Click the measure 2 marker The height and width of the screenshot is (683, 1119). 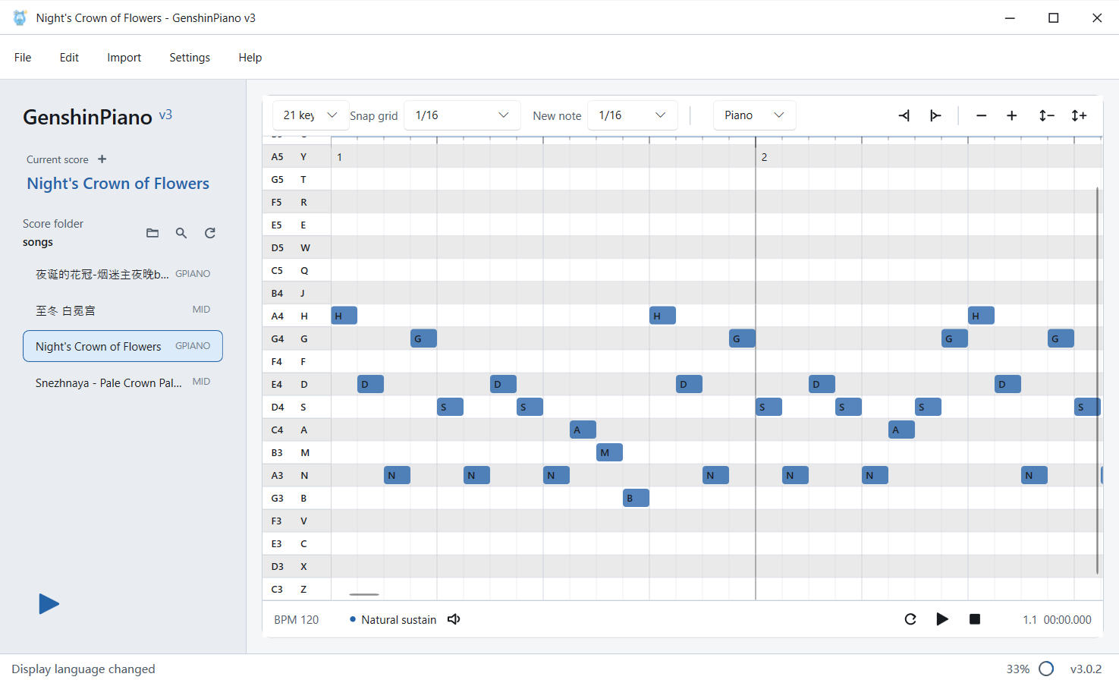764,157
